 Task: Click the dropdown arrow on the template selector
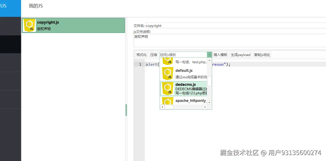pyautogui.click(x=210, y=54)
